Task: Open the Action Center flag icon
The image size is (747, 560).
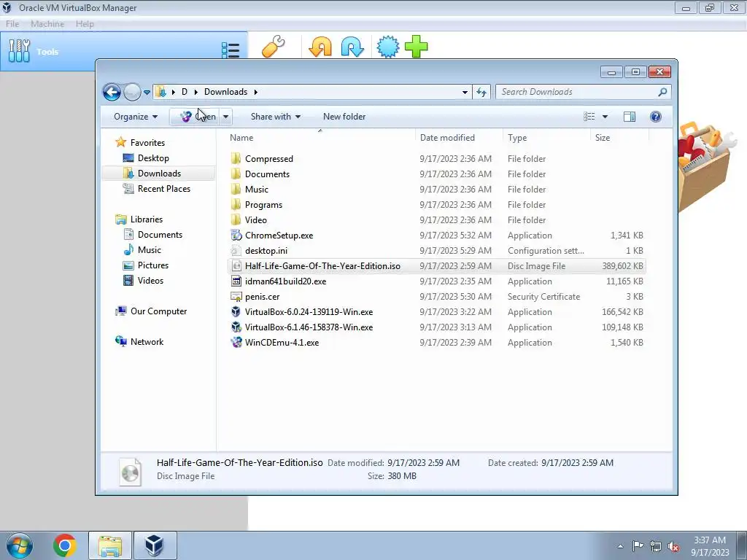Action: pos(638,545)
